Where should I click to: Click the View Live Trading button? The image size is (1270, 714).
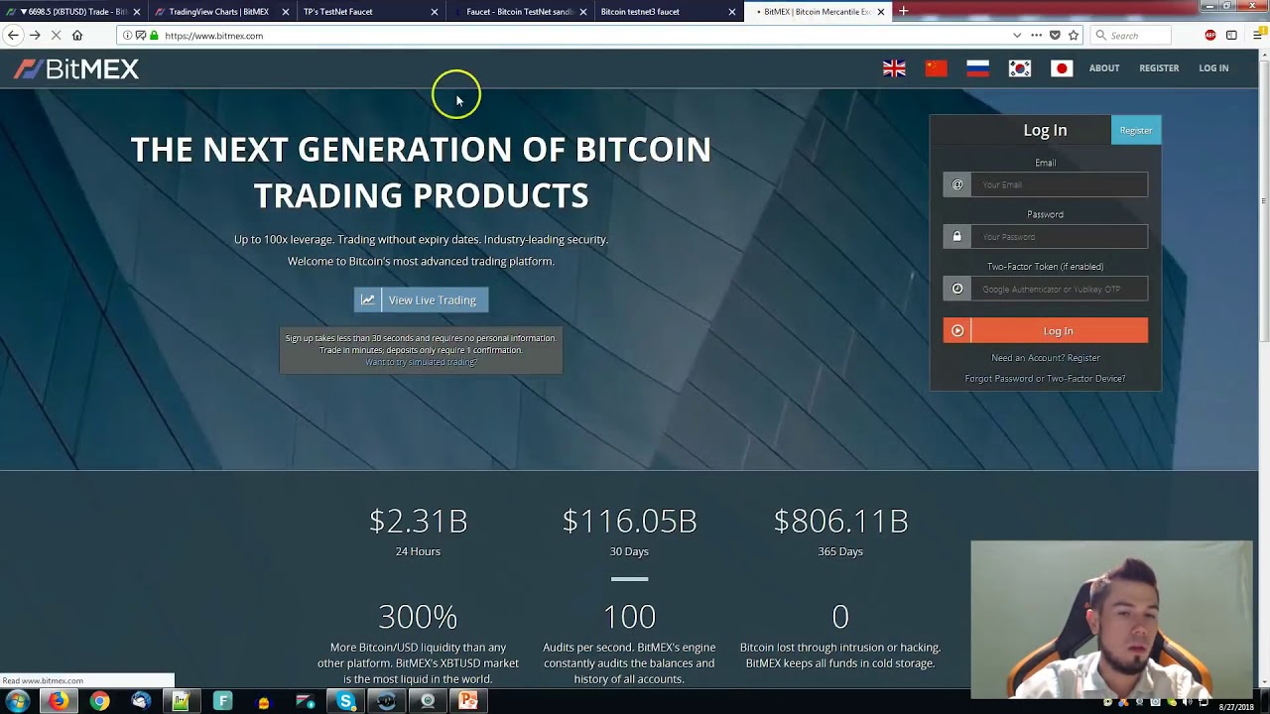click(421, 300)
